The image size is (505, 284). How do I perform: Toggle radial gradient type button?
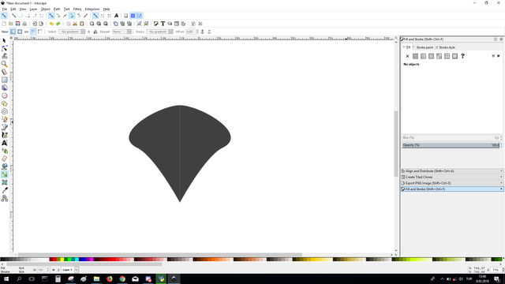(20, 32)
